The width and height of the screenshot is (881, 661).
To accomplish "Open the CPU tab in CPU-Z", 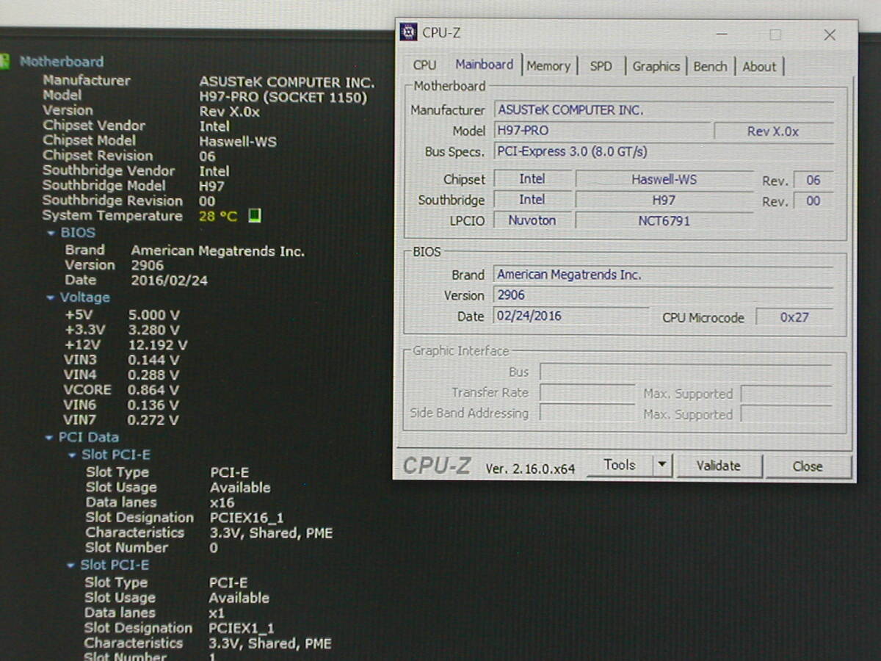I will [x=424, y=65].
